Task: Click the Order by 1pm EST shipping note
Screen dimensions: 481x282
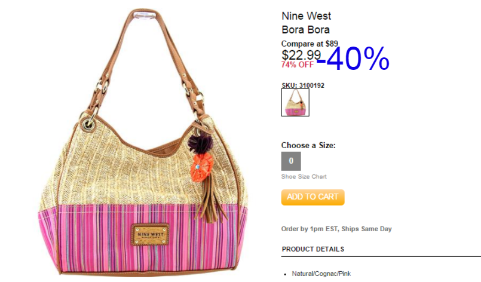Action: (x=336, y=229)
